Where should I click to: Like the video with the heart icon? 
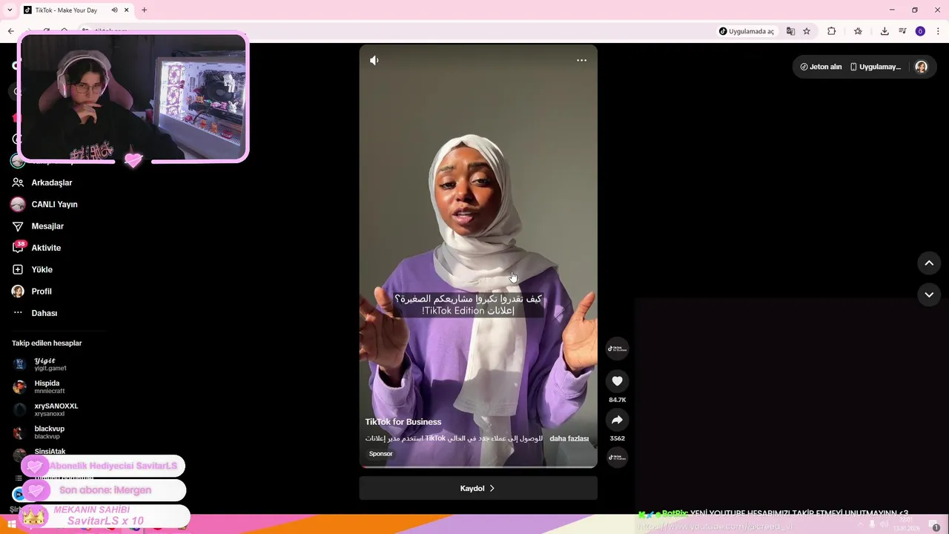coord(617,381)
